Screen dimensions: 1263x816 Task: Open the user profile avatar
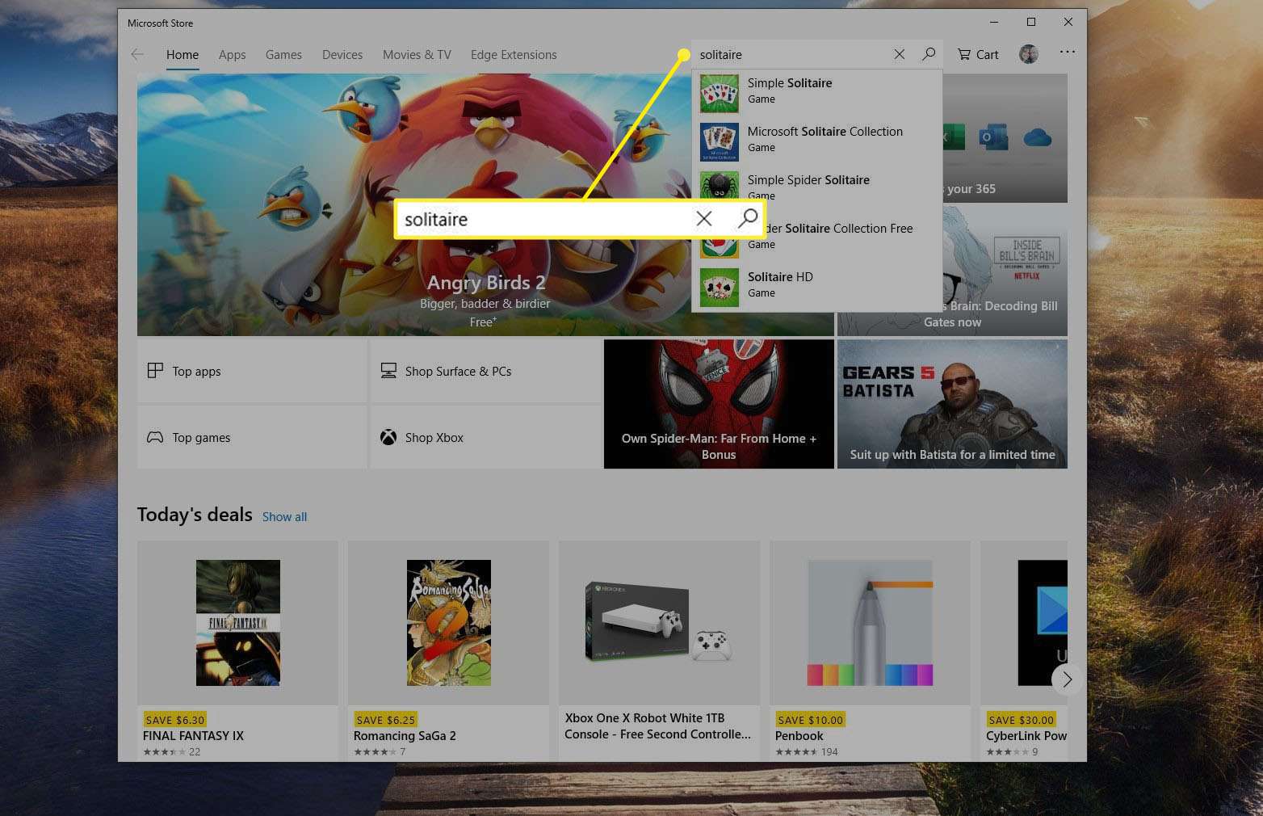(x=1028, y=54)
